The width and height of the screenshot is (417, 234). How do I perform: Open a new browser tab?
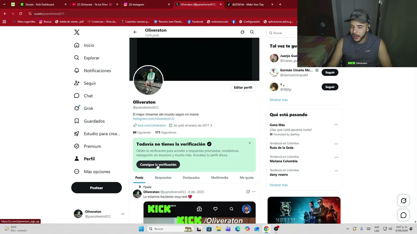(280, 5)
